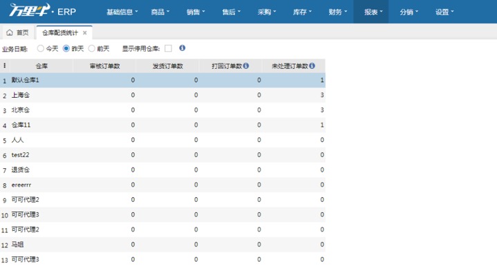
Task: Close the 仓库配货统计 tab
Action: point(84,33)
